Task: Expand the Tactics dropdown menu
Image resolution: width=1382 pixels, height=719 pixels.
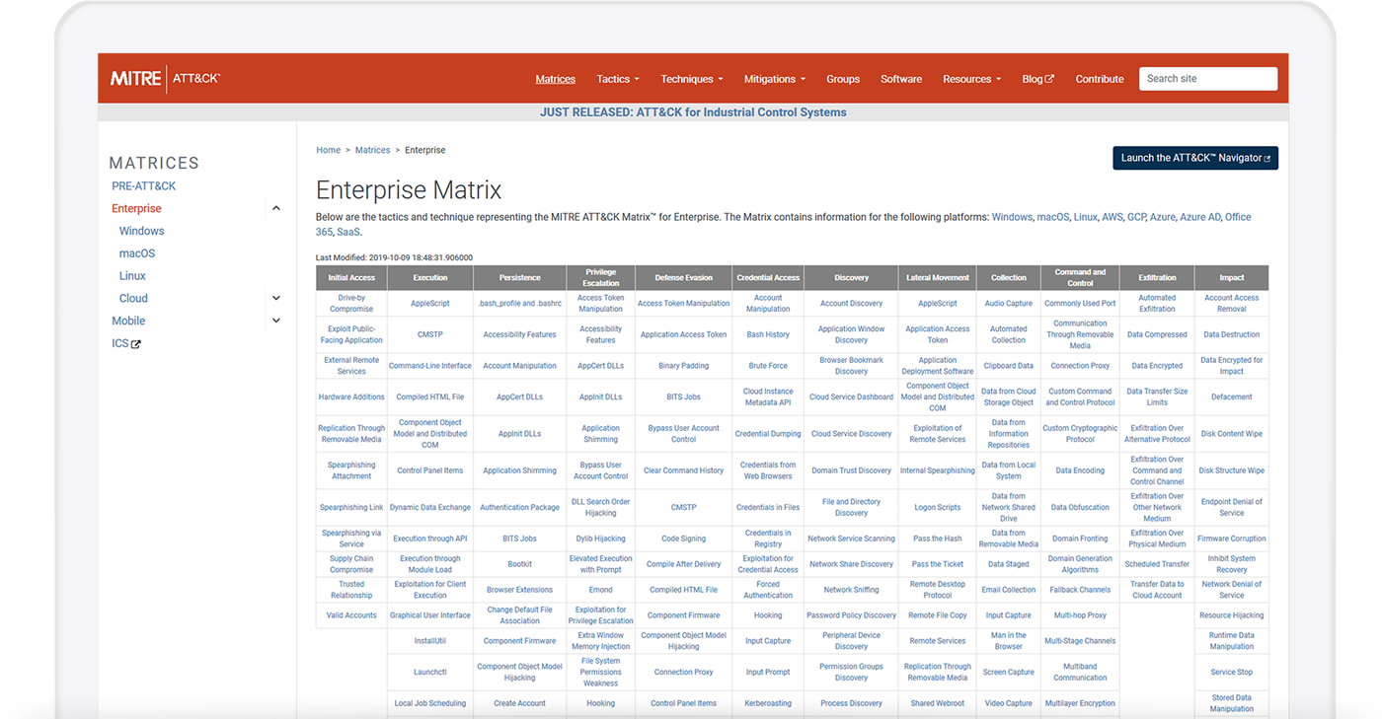Action: click(x=618, y=79)
